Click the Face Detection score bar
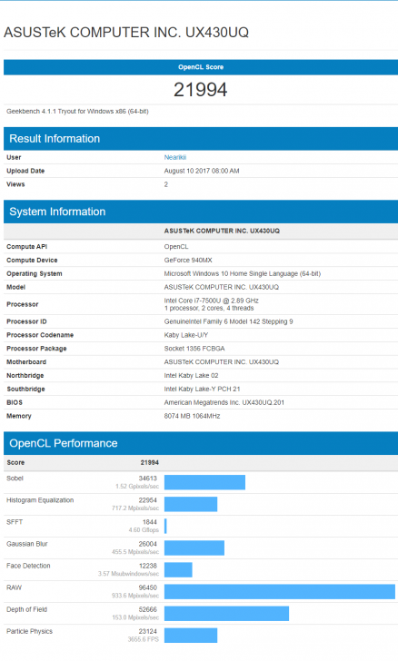The width and height of the screenshot is (398, 661). pyautogui.click(x=178, y=570)
